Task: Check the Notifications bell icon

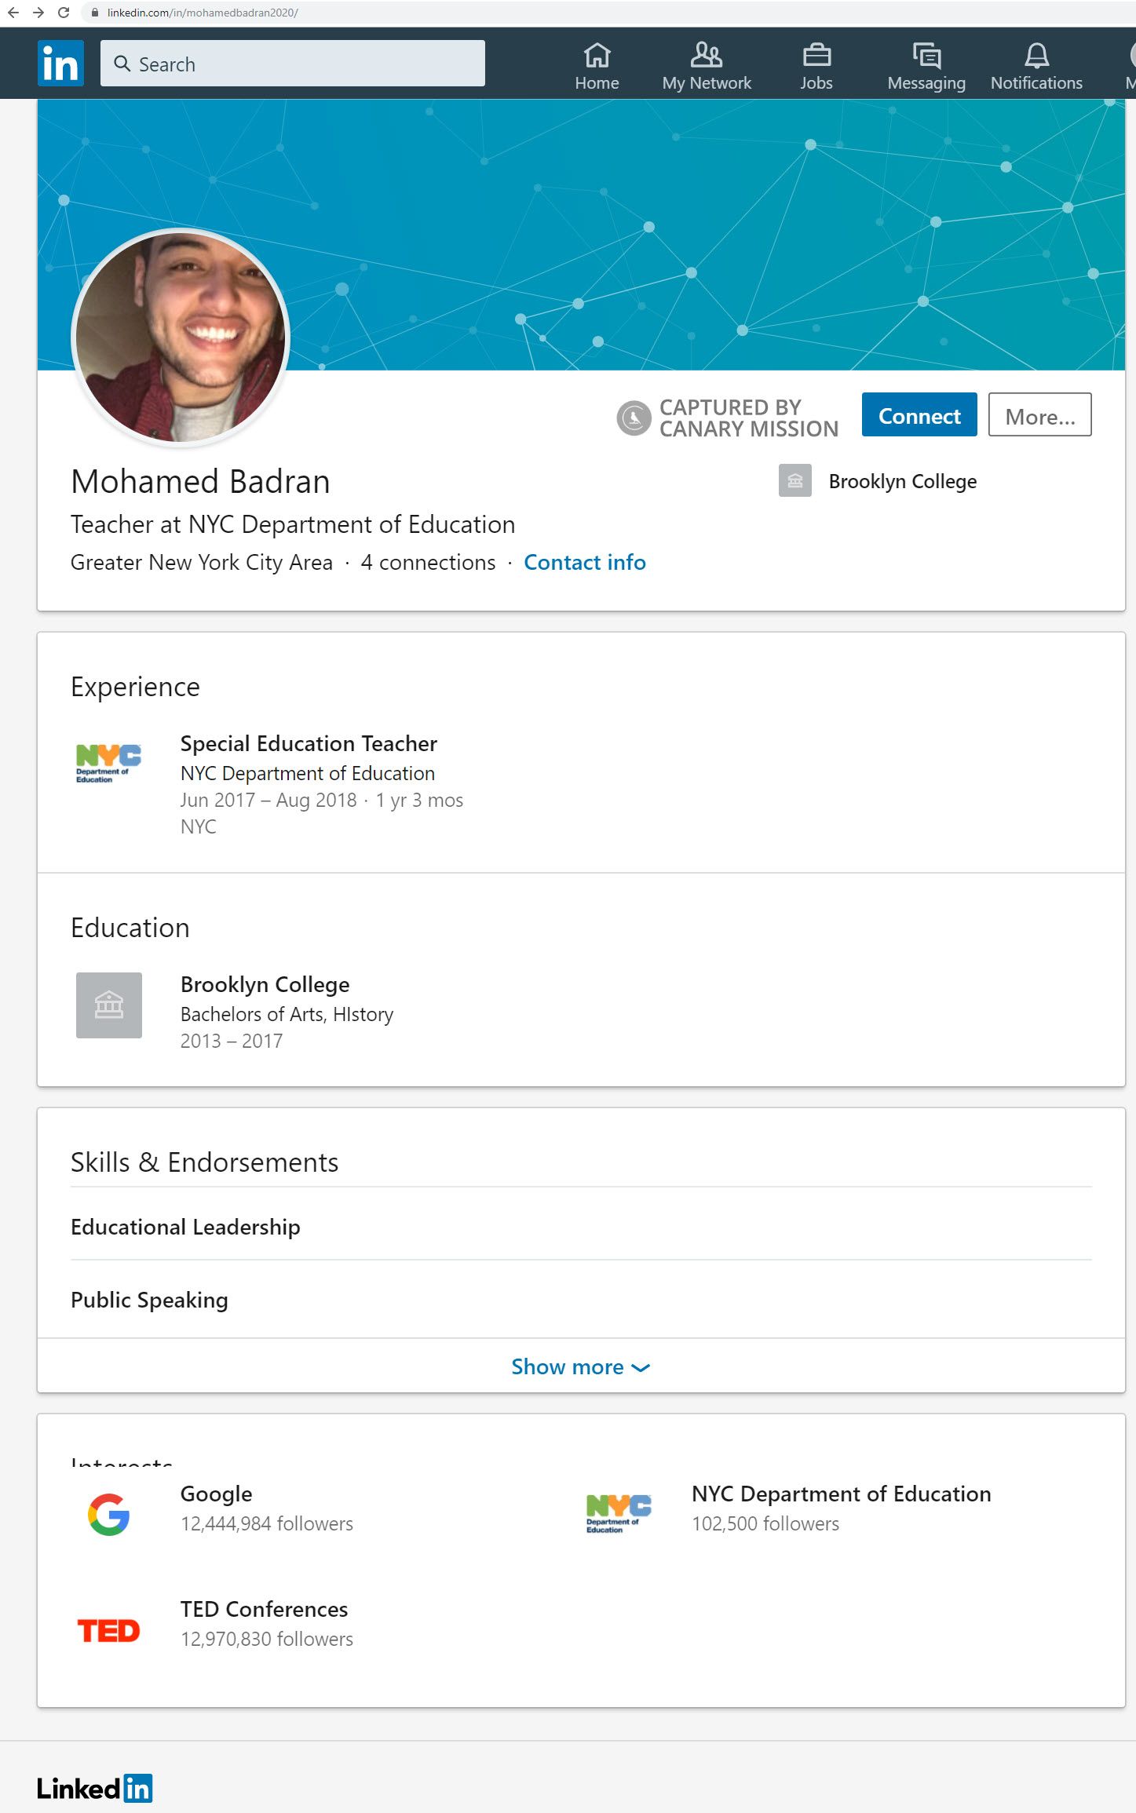Action: pos(1036,56)
